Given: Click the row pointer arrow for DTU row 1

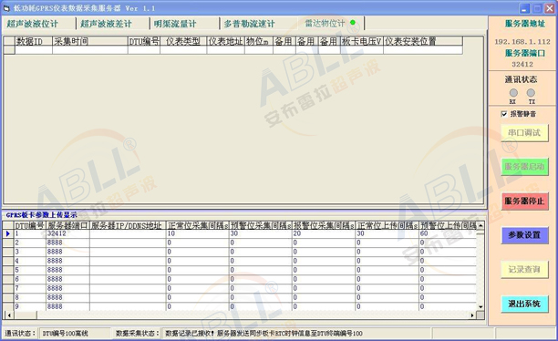Looking at the screenshot, I should tap(8, 233).
